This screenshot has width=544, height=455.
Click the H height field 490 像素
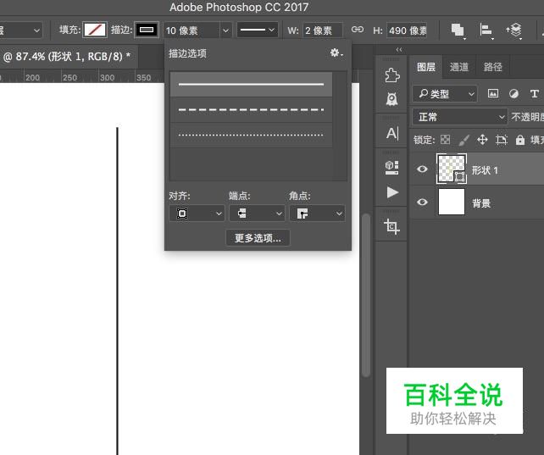[x=408, y=31]
